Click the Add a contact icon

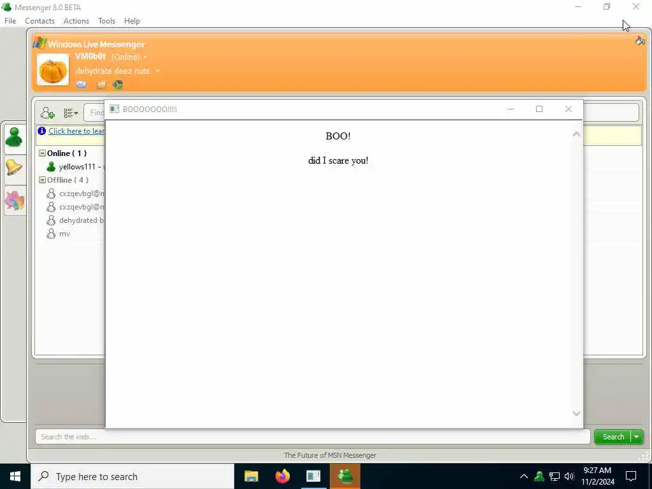(47, 113)
